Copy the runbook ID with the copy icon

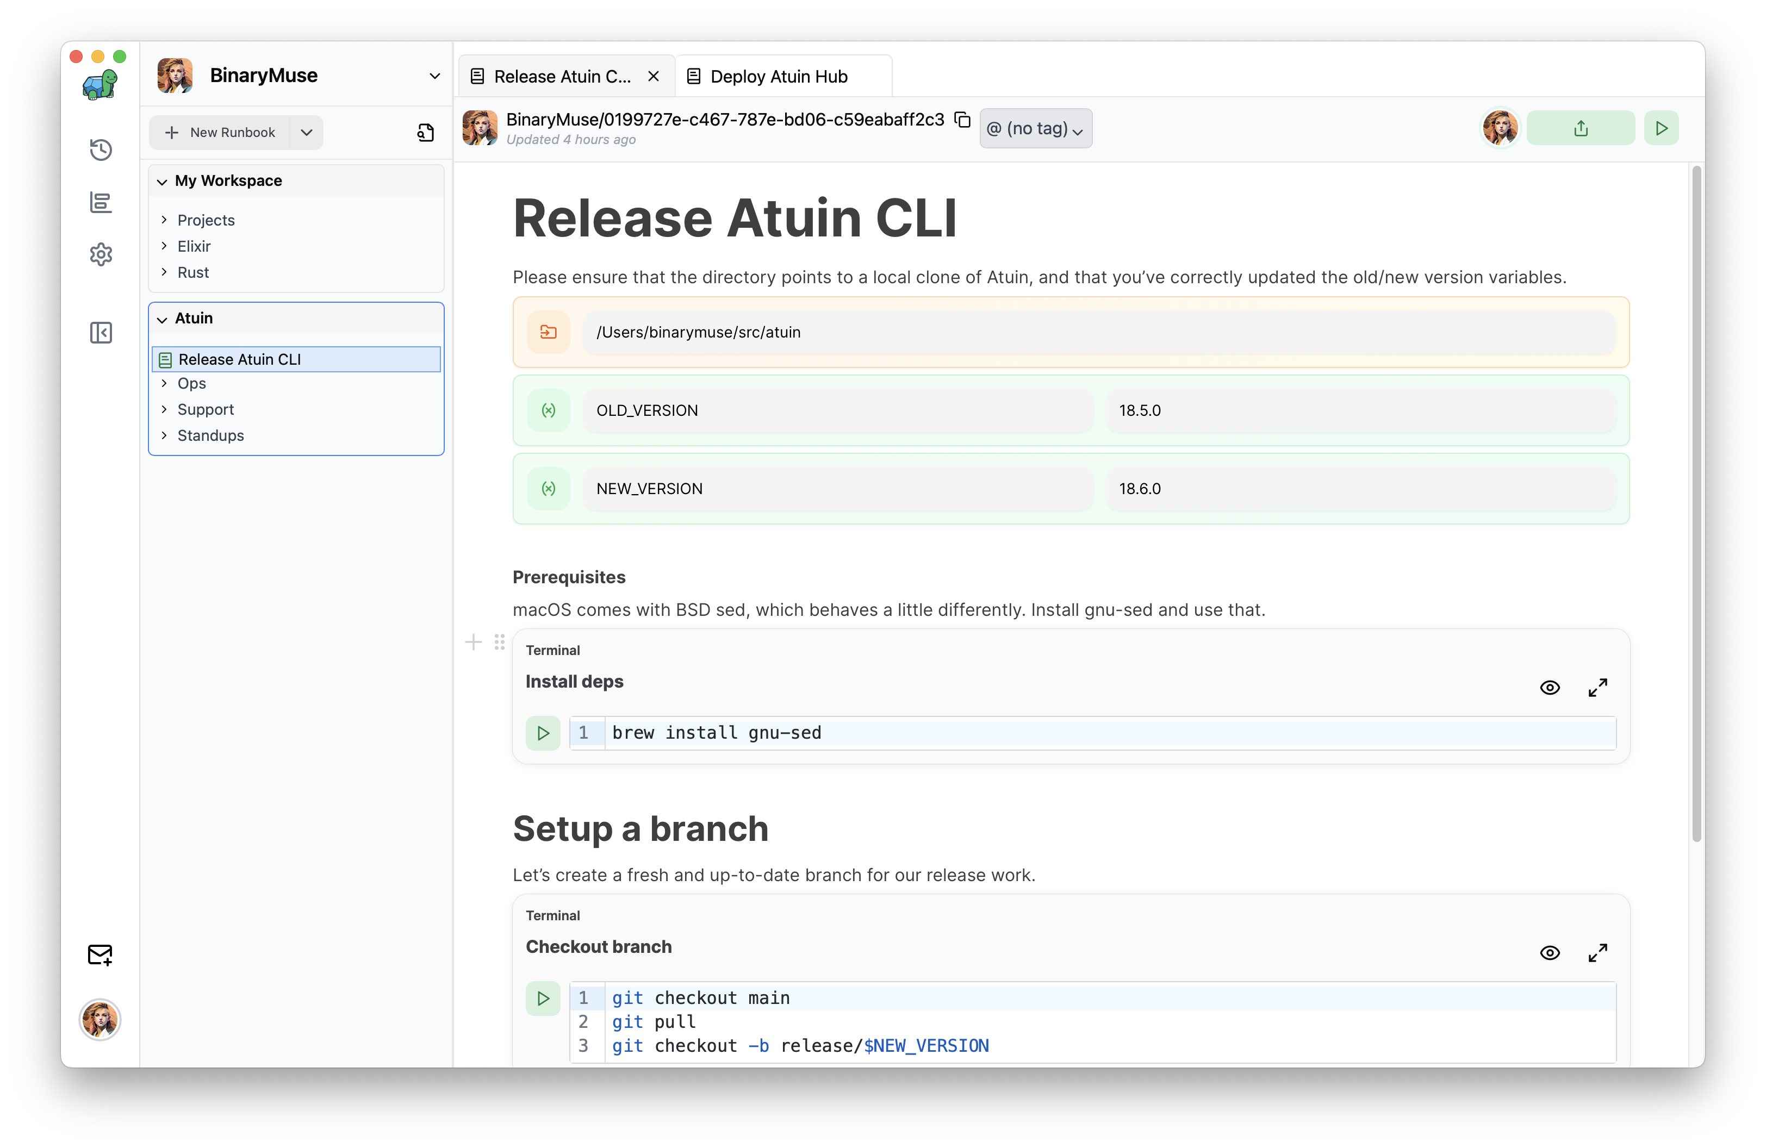point(962,120)
